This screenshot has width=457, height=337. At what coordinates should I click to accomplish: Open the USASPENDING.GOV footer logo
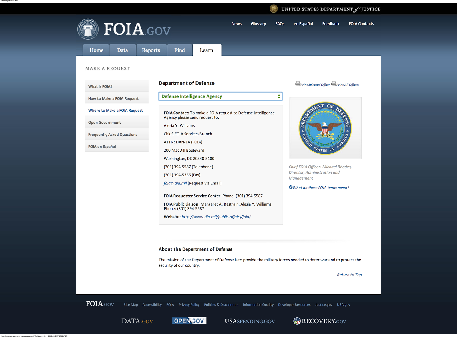[250, 321]
